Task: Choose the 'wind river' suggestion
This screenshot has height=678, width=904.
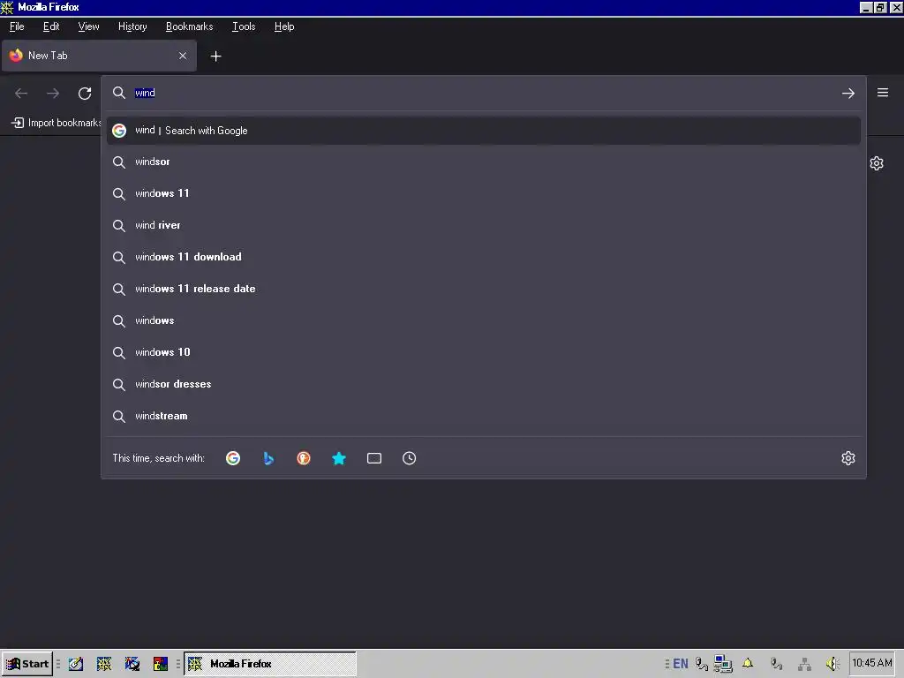Action: [483, 225]
